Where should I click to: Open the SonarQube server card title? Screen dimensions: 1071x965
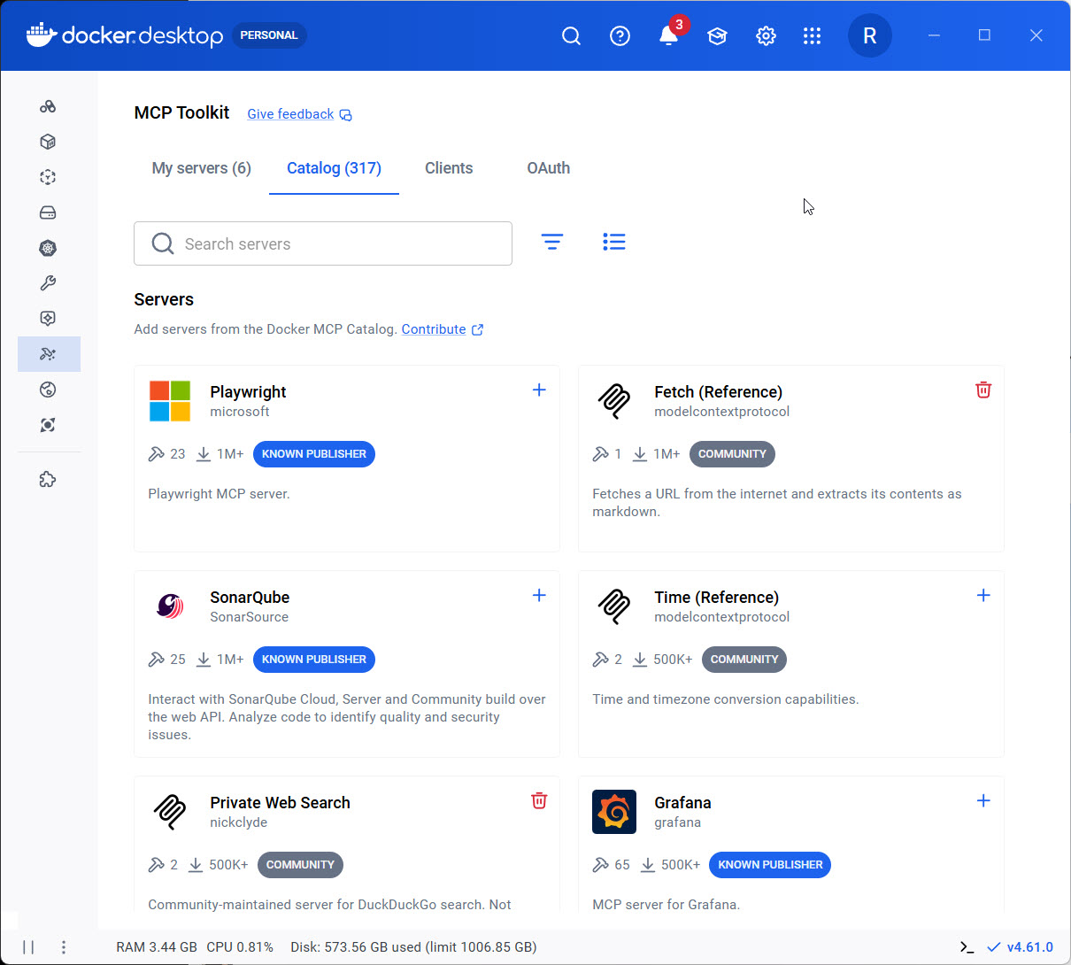pyautogui.click(x=250, y=598)
